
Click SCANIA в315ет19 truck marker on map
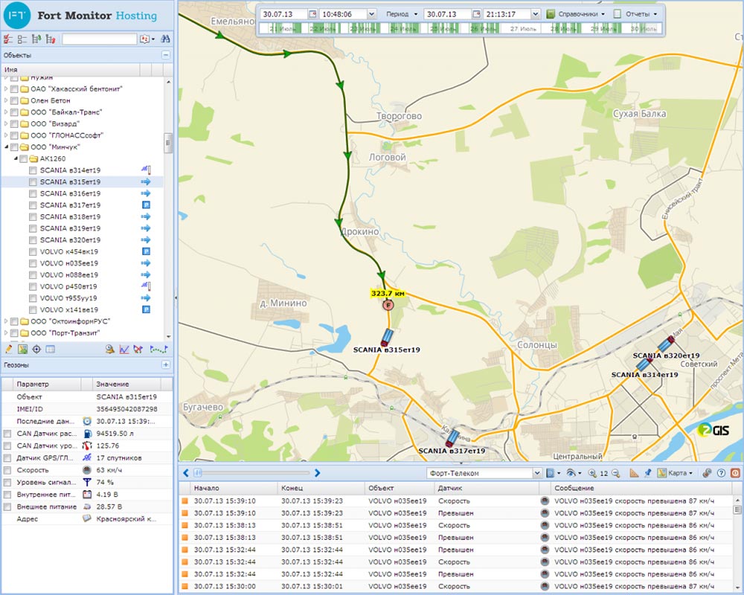[387, 338]
